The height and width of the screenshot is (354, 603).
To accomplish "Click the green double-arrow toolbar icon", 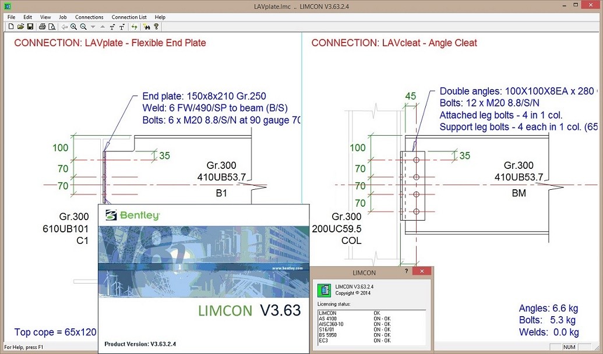I will (x=134, y=27).
